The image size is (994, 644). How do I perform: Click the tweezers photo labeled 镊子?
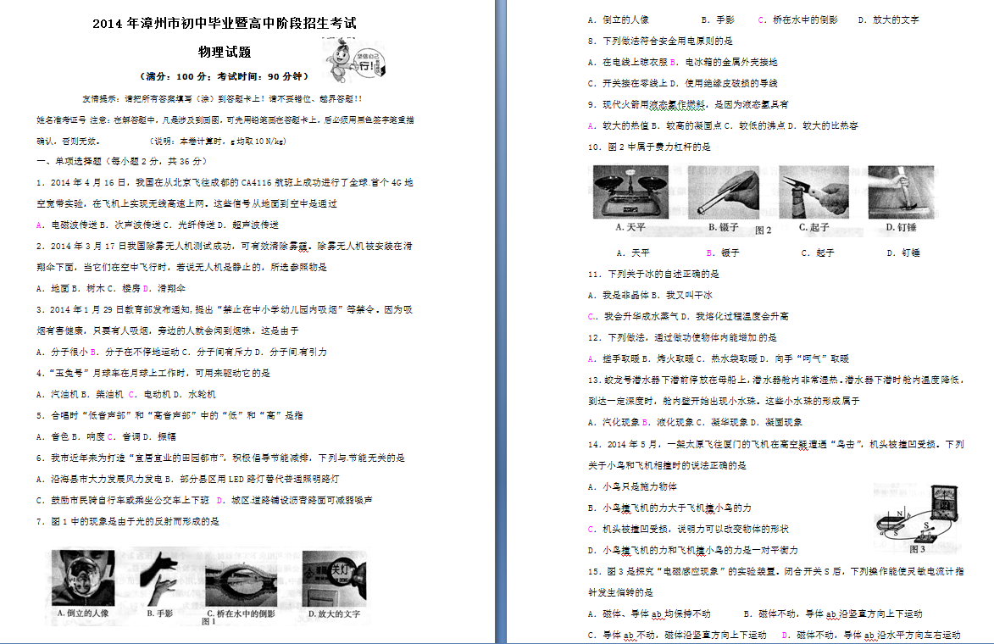pyautogui.click(x=723, y=192)
